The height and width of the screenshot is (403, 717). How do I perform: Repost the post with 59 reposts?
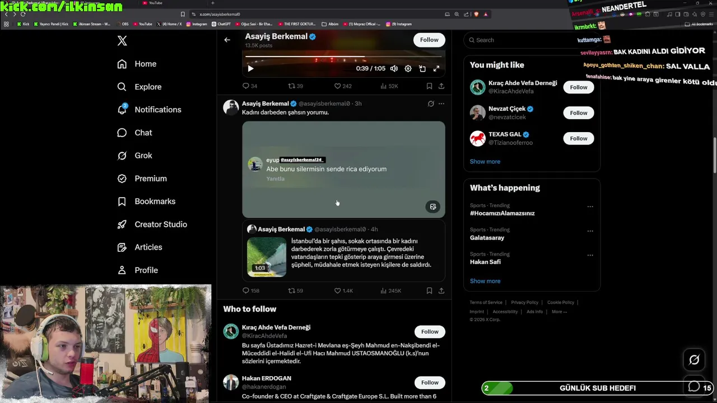pos(295,290)
